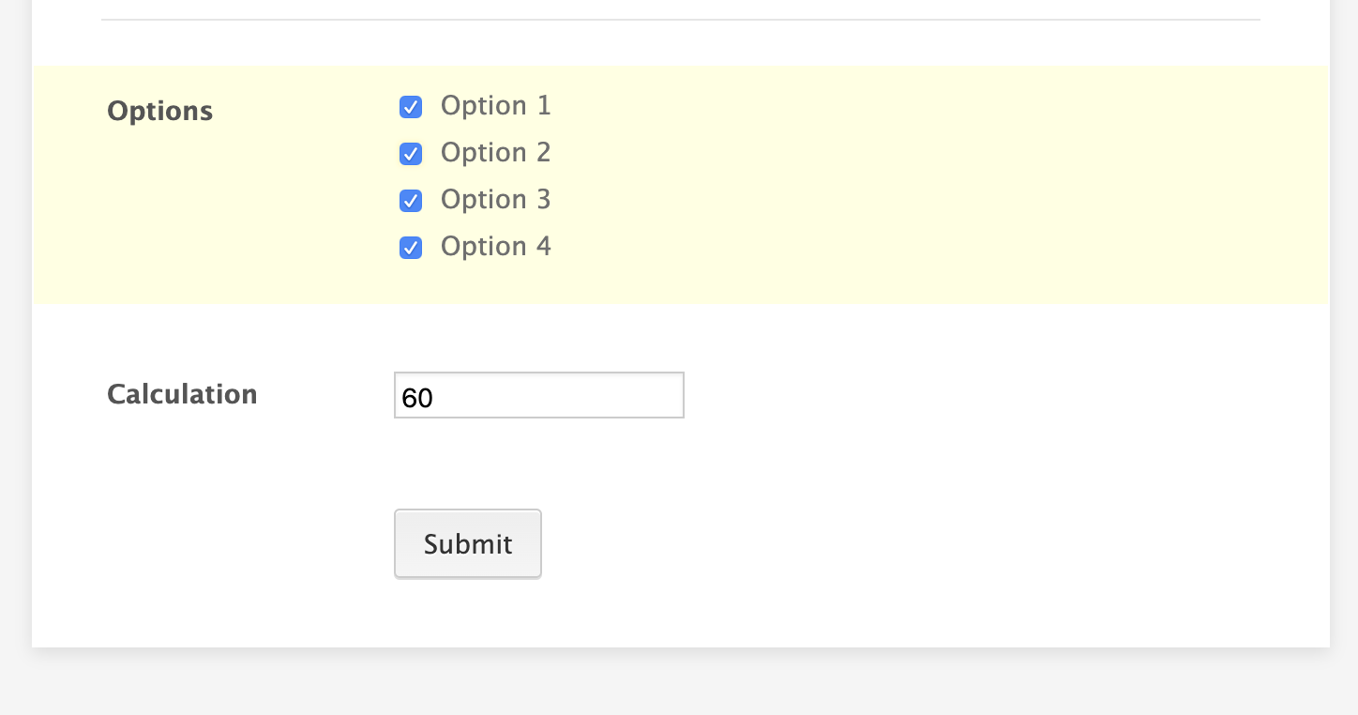This screenshot has width=1358, height=715.
Task: Click the Submit button
Action: click(468, 544)
